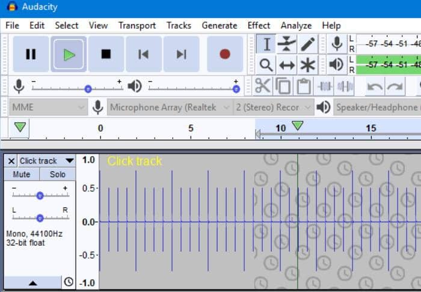
Task: Open the Tracks menu
Action: point(179,25)
